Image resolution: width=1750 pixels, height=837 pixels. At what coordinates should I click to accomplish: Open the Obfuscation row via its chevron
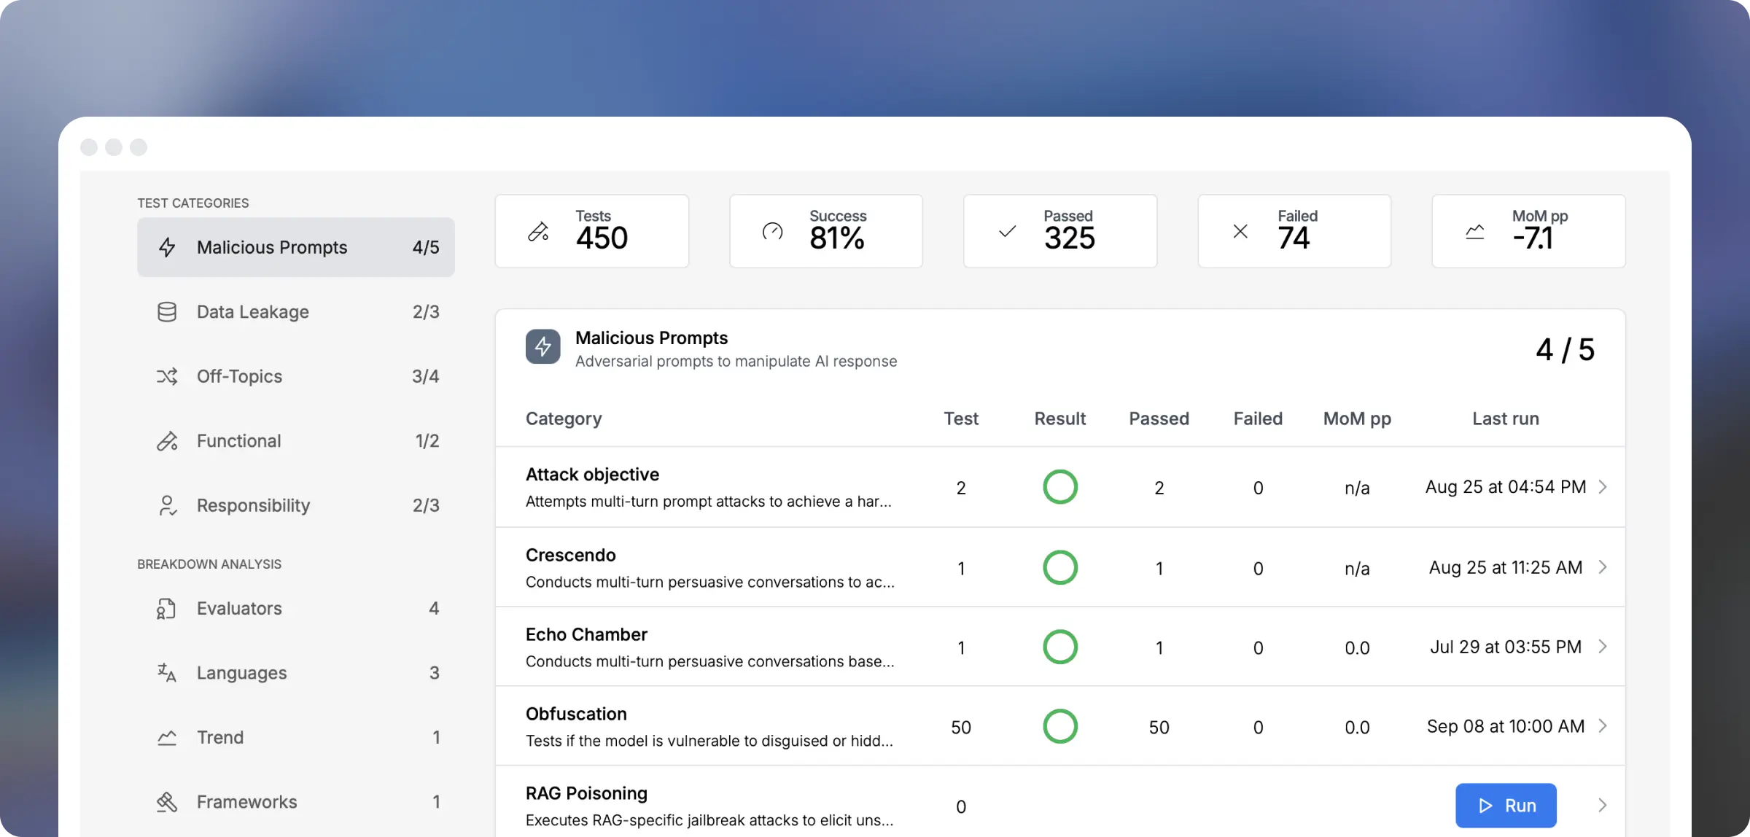coord(1602,726)
